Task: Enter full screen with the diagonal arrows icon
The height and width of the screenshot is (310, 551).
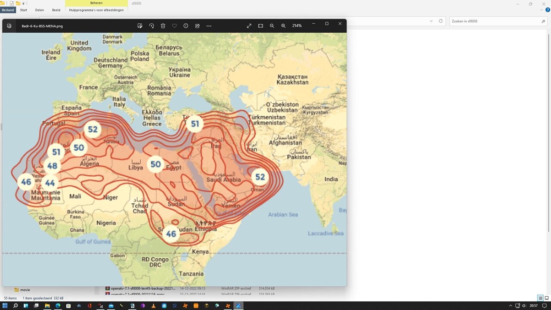Action: click(249, 26)
